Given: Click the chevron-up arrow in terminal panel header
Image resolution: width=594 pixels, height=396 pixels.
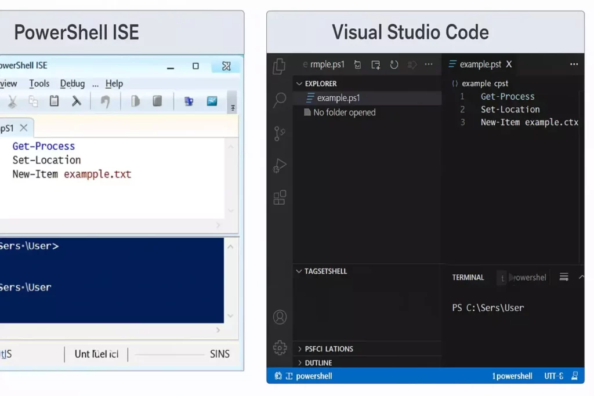Looking at the screenshot, I should pos(581,277).
